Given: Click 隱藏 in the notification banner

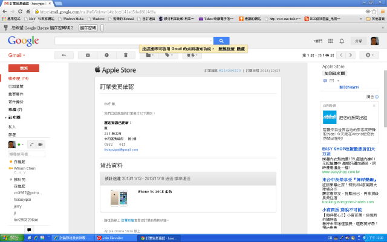Looking at the screenshot, I should coord(241,49).
